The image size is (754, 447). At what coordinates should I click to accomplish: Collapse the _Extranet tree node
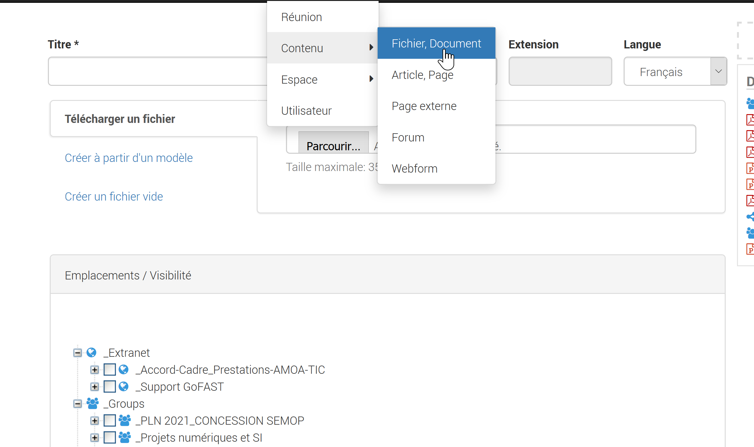(x=77, y=352)
